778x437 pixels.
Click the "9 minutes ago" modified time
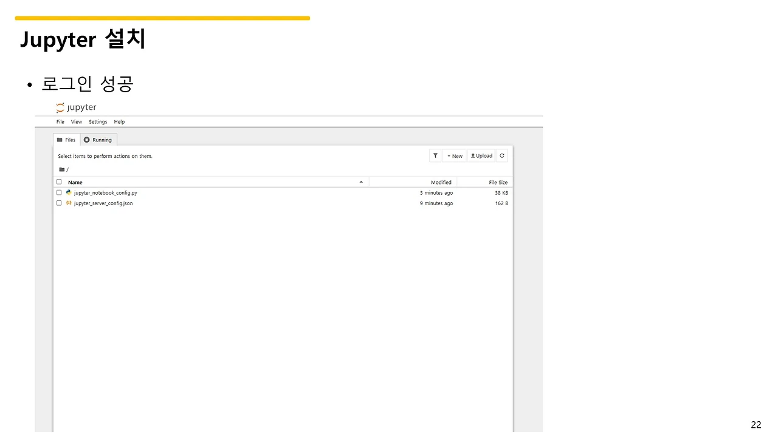point(436,203)
